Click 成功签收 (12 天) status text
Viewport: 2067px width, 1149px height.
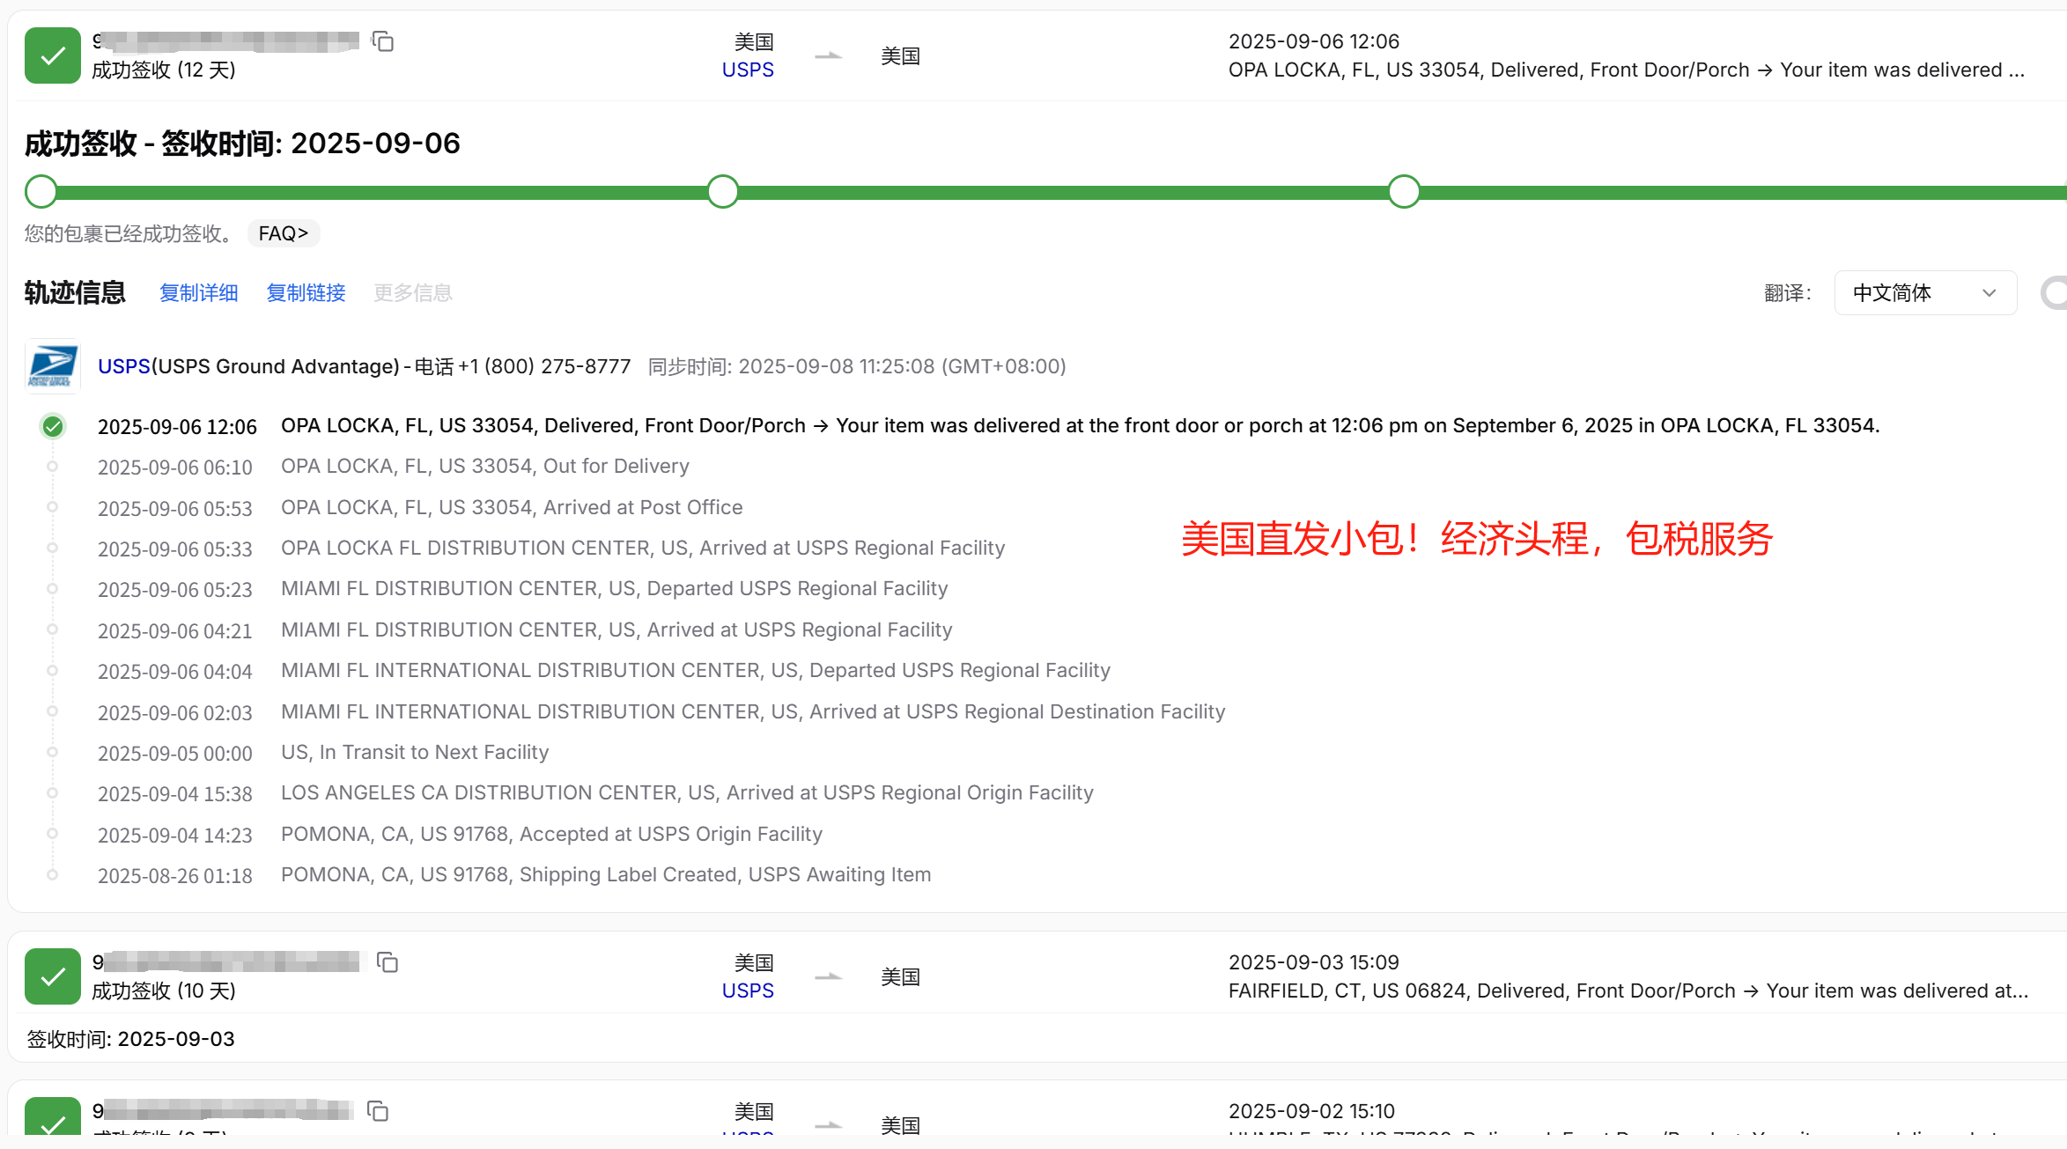tap(164, 70)
